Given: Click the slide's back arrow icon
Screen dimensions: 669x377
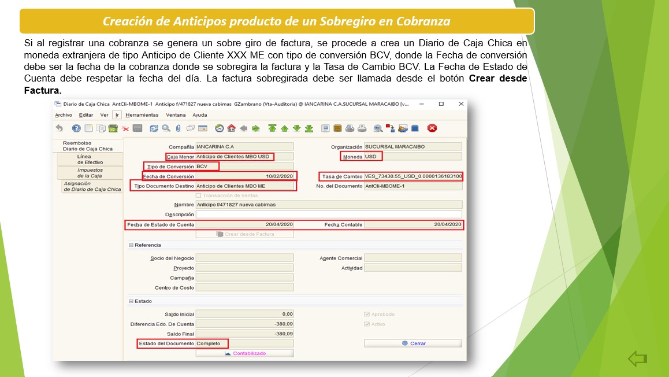Looking at the screenshot, I should click(637, 358).
